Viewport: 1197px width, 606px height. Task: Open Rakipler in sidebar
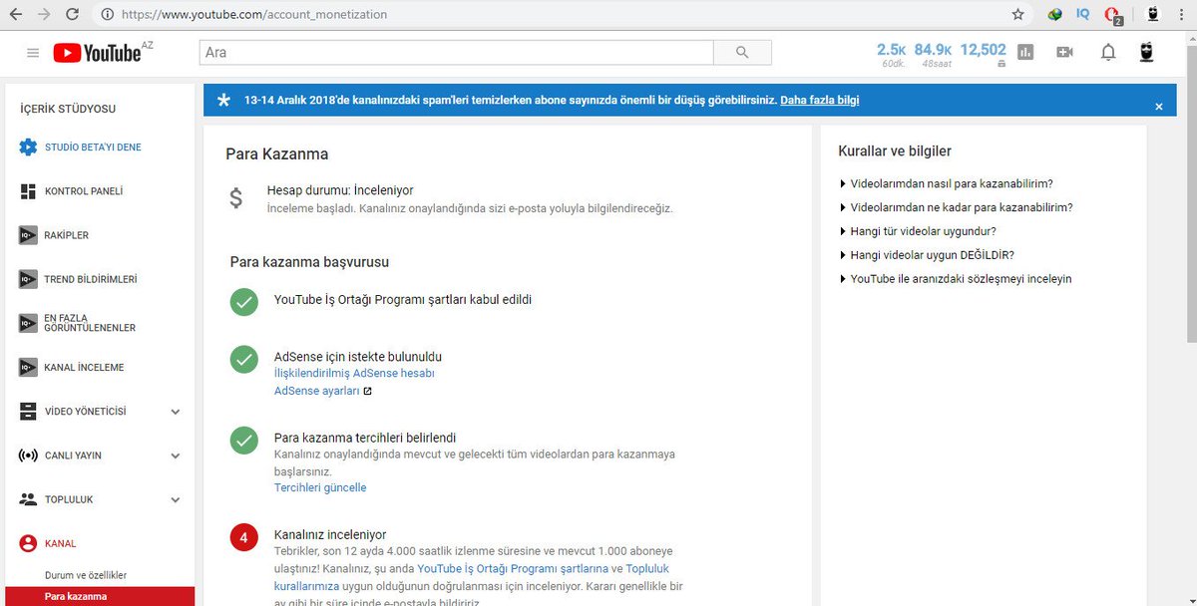(x=67, y=235)
